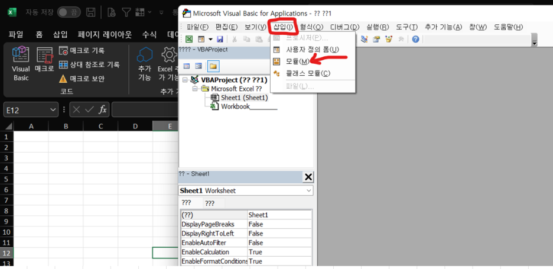The image size is (553, 269).
Task: Toggle Folders icon in Project panel
Action: point(213,66)
